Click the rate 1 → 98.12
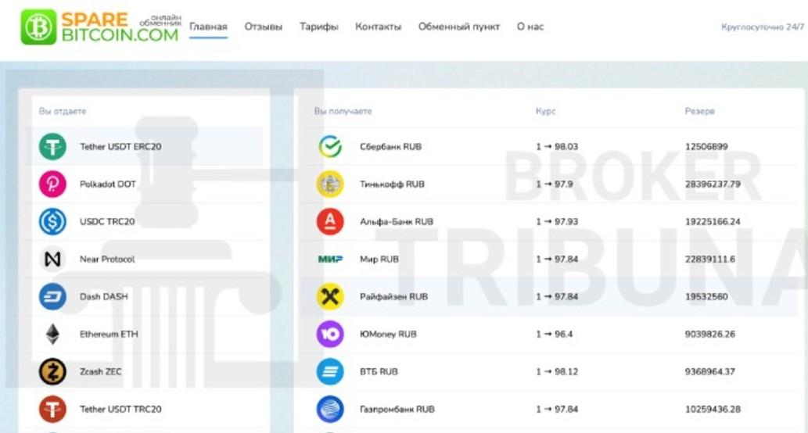Screen dimensions: 808x433 click(557, 372)
